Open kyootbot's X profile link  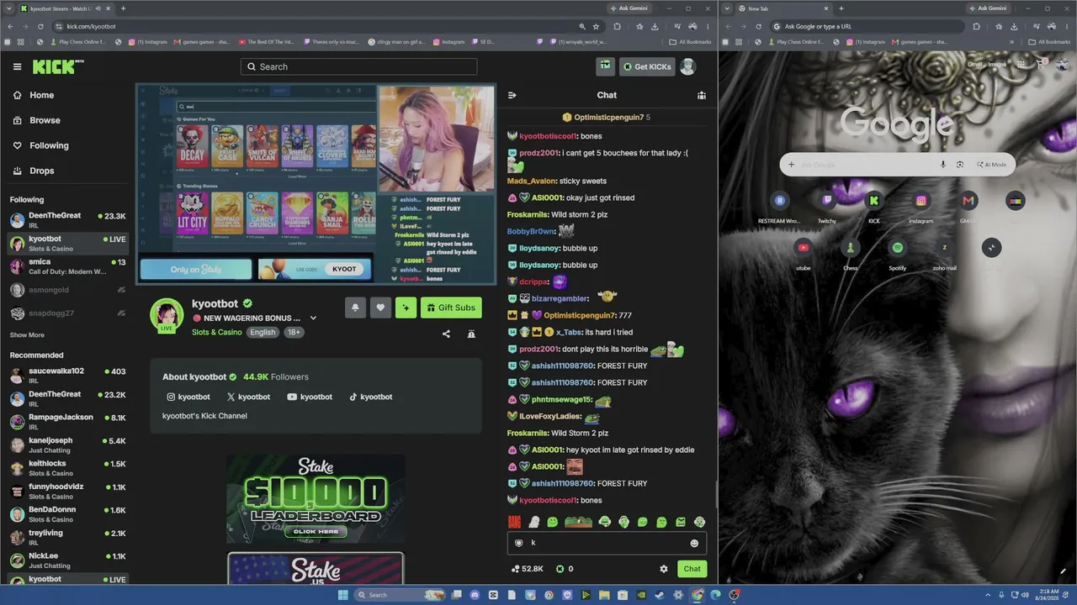coord(248,397)
